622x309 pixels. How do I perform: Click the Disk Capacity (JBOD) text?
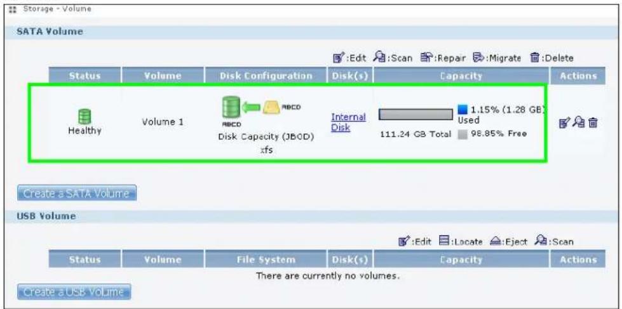[266, 137]
